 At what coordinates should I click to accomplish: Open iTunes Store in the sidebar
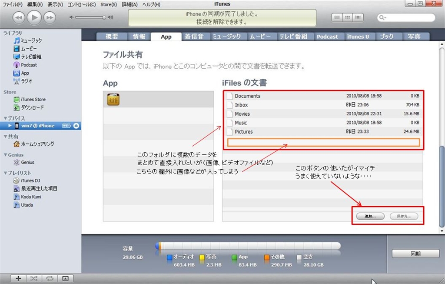pos(30,100)
